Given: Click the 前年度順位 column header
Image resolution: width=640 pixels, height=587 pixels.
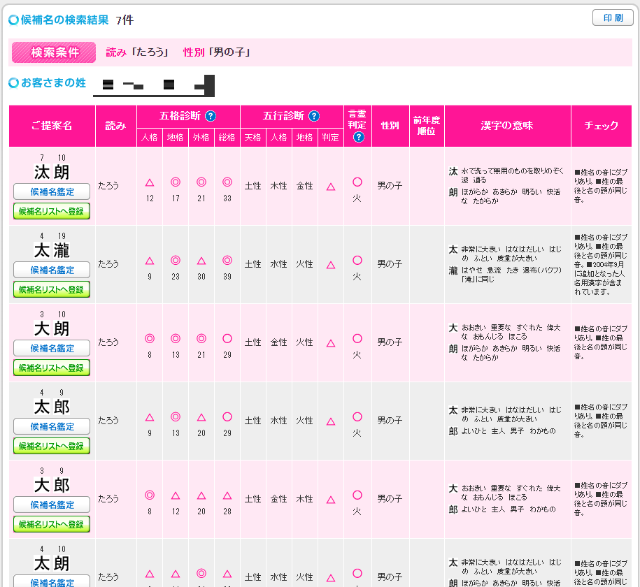Looking at the screenshot, I should pos(427,126).
